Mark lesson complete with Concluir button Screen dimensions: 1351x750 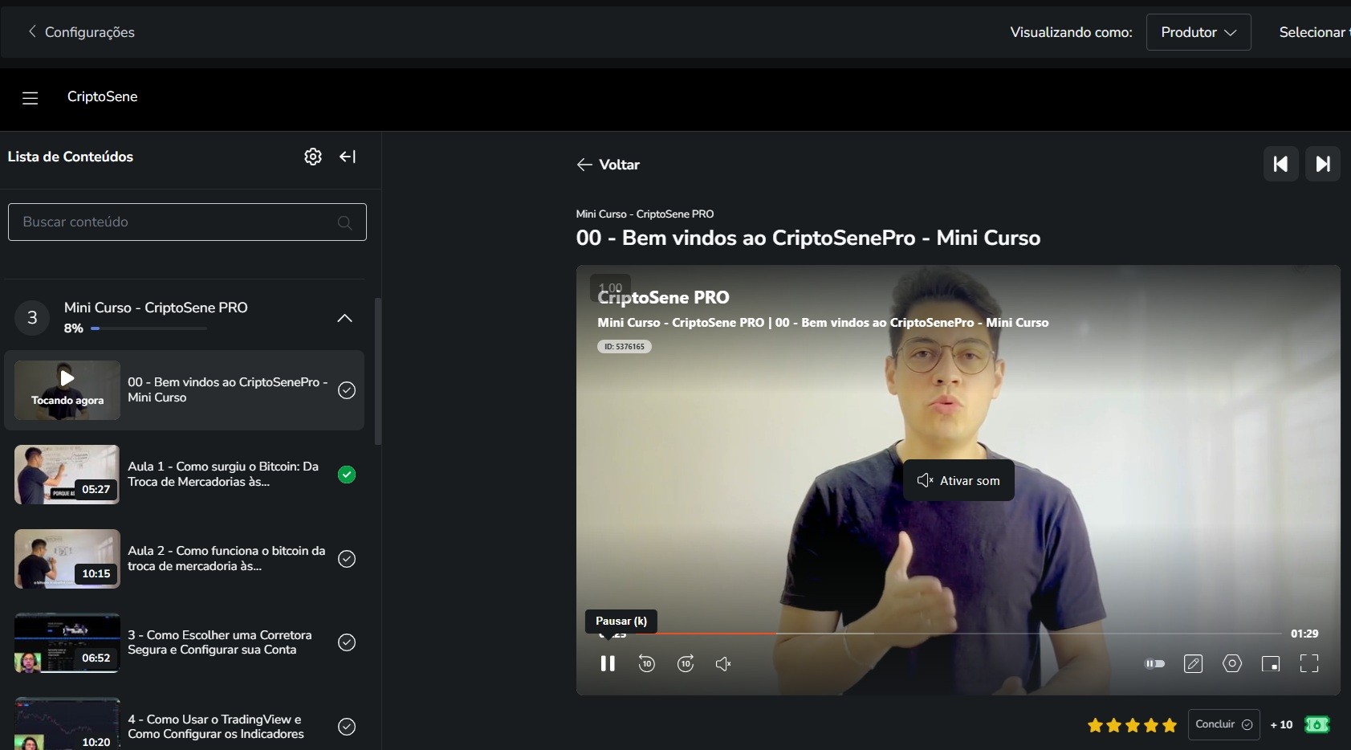coord(1223,724)
